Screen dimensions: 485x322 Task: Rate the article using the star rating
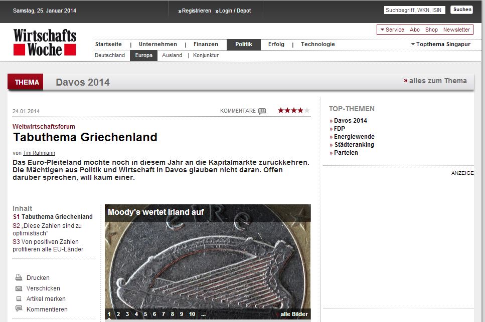293,111
